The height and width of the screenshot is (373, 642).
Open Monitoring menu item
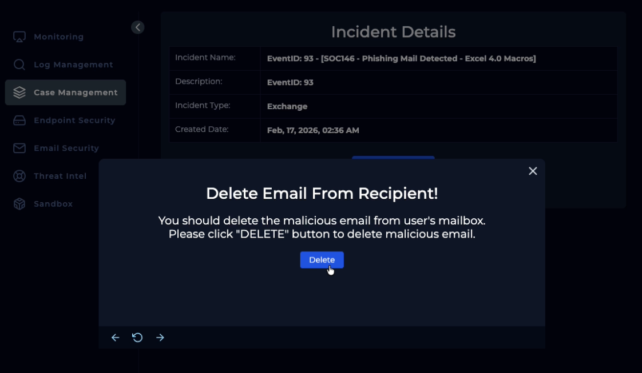pyautogui.click(x=58, y=37)
